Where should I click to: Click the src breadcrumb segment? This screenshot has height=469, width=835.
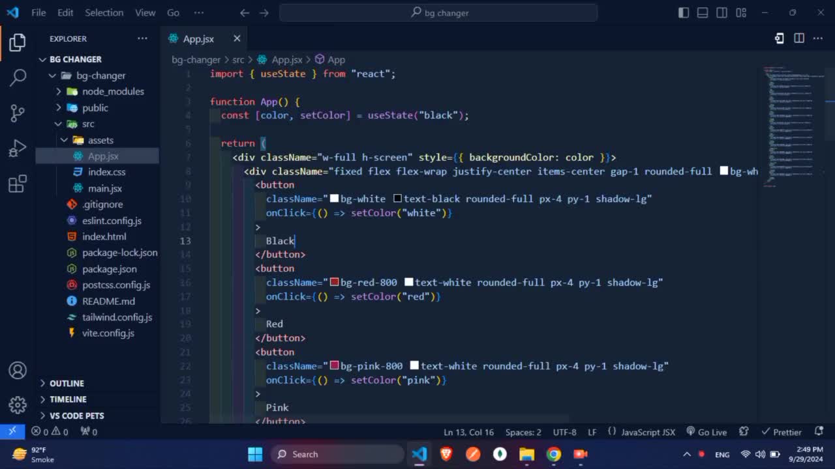click(238, 59)
